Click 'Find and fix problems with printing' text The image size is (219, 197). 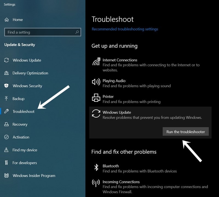(132, 102)
